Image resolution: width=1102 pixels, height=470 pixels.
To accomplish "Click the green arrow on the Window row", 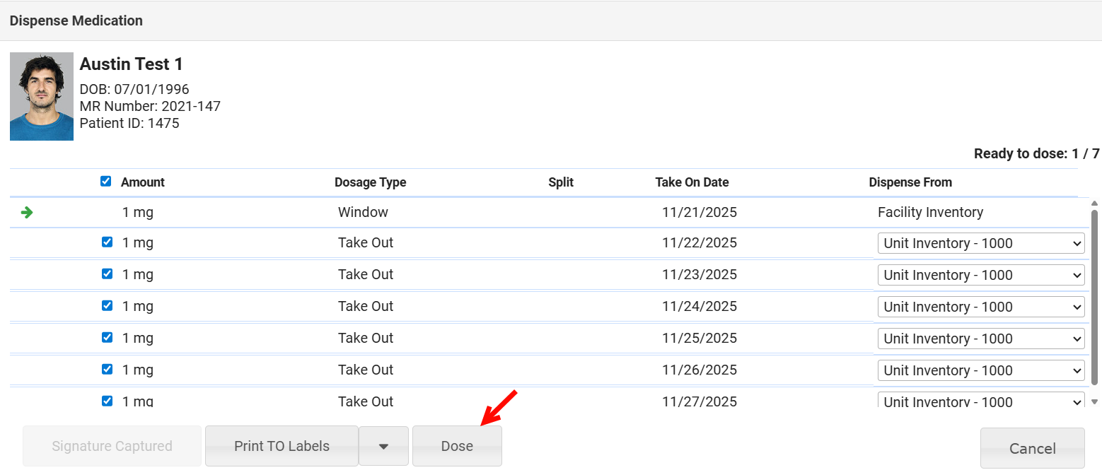I will coord(27,212).
